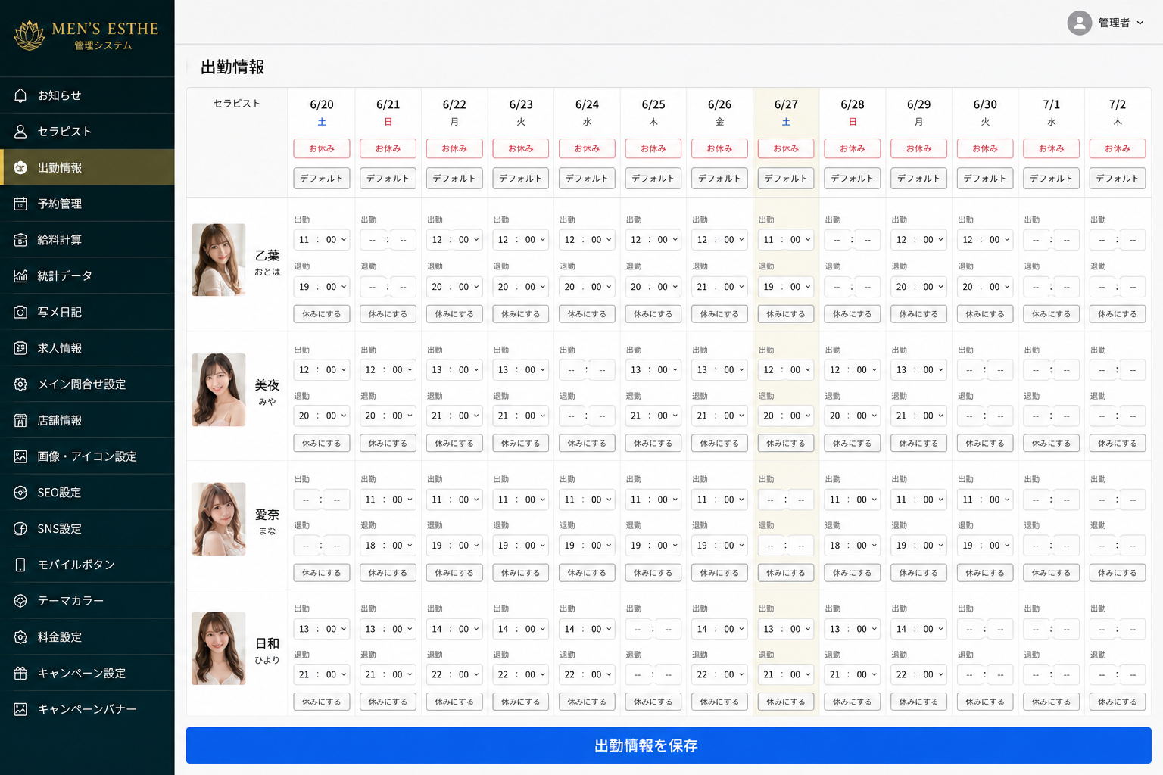Click 乙葉's profile photo
Screen dimensions: 1163x775
[x=219, y=260]
